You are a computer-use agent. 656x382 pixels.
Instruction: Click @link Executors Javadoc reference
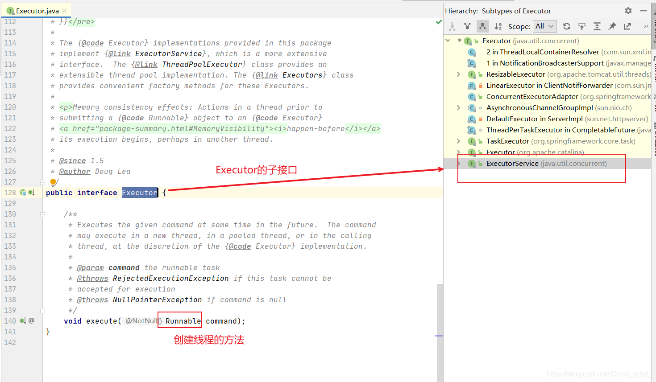click(x=289, y=75)
